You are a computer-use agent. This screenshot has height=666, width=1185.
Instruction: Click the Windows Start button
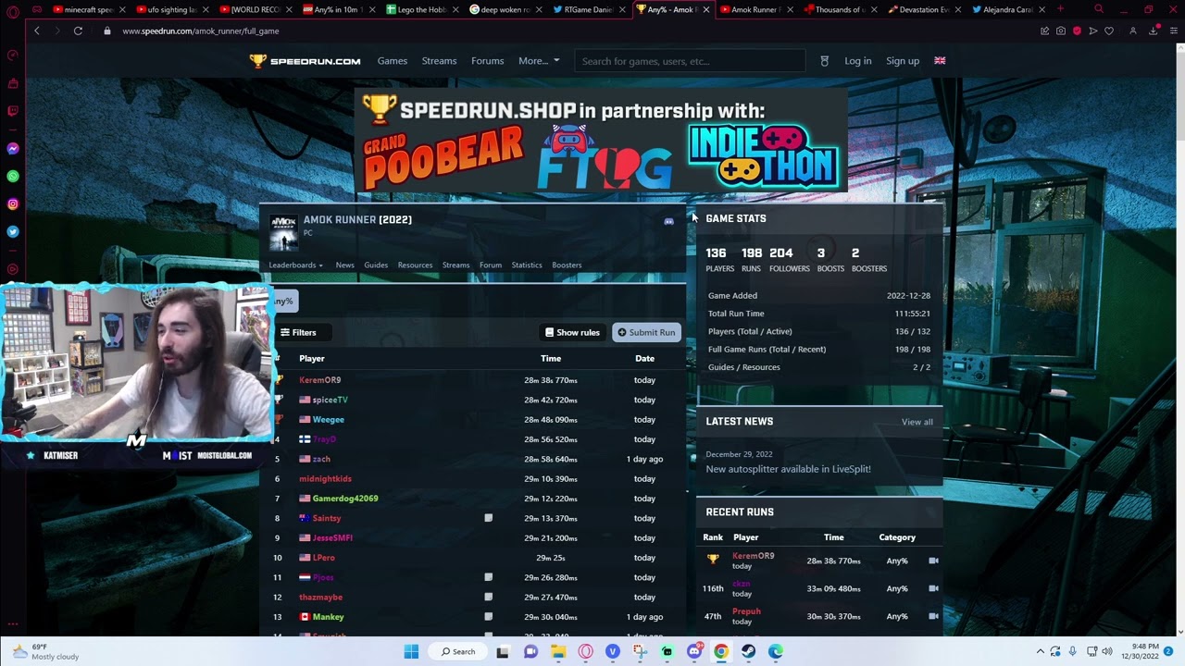(x=411, y=651)
